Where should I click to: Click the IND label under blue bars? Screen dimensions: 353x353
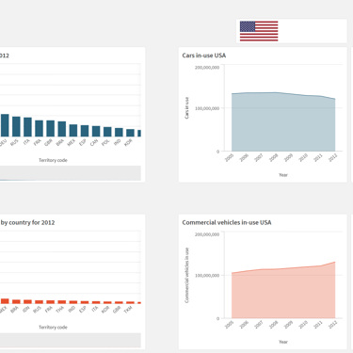117,142
